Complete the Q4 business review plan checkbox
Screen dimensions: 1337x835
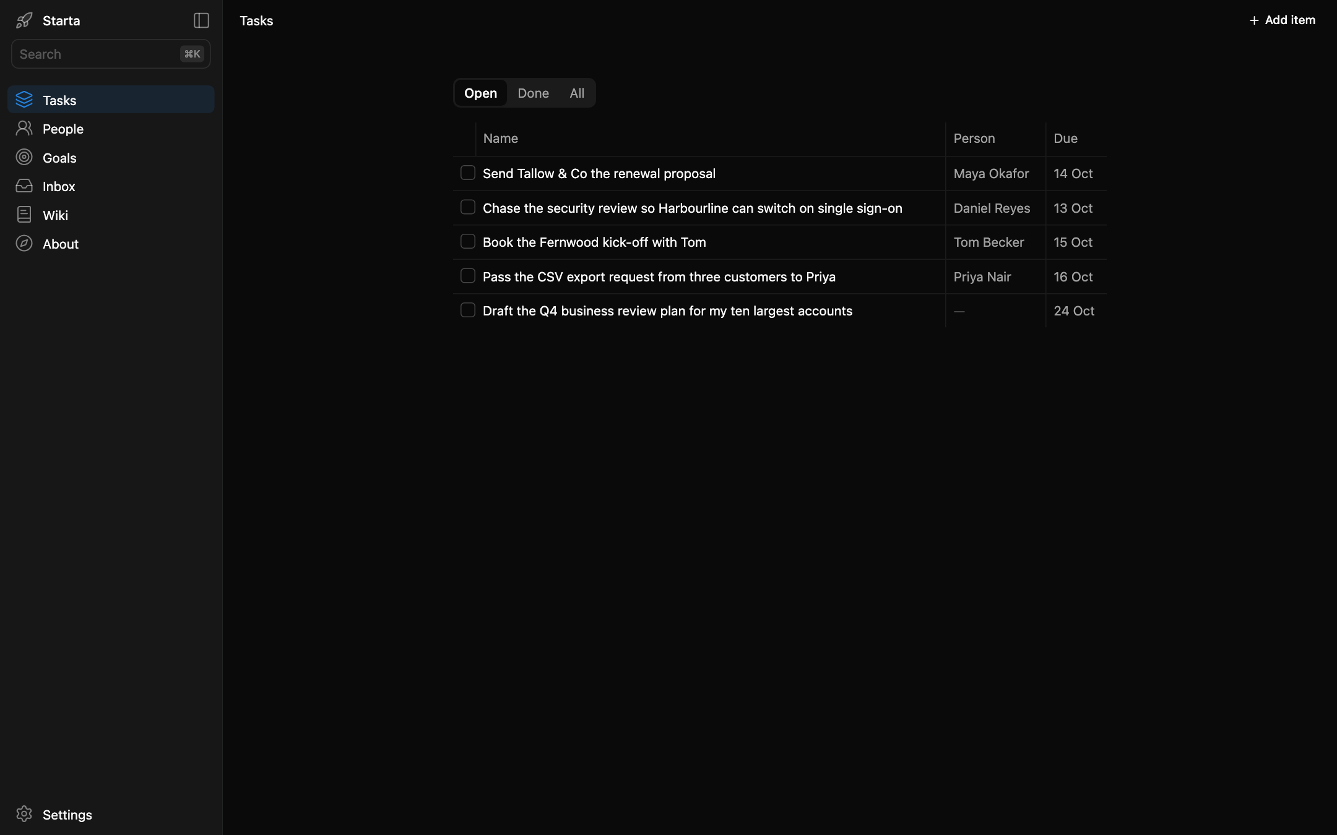click(x=468, y=310)
